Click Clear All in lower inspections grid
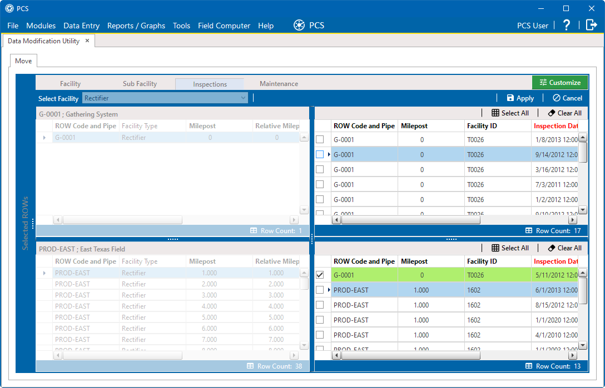Viewport: 605px width, 388px height. 564,248
